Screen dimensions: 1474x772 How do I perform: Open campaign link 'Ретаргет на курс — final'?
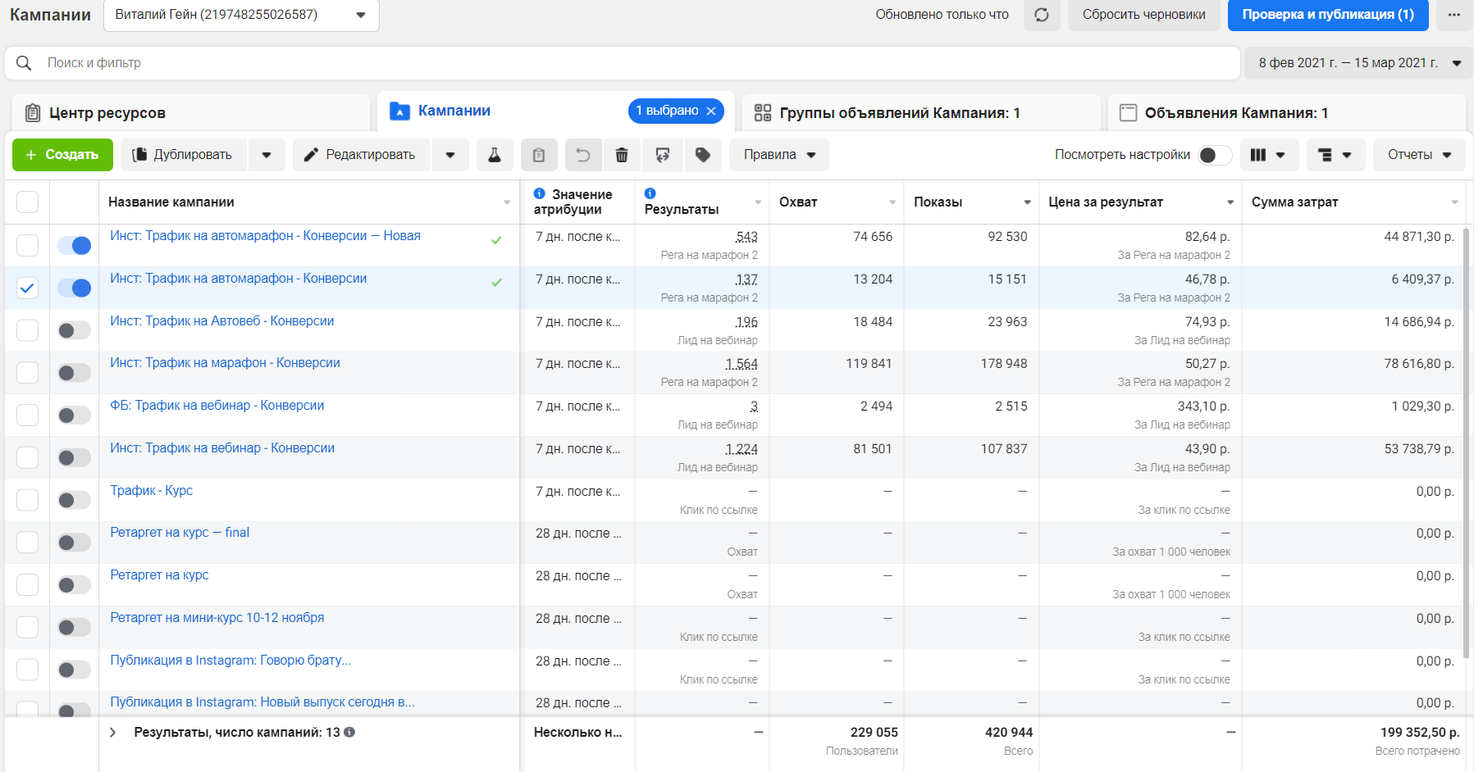180,533
